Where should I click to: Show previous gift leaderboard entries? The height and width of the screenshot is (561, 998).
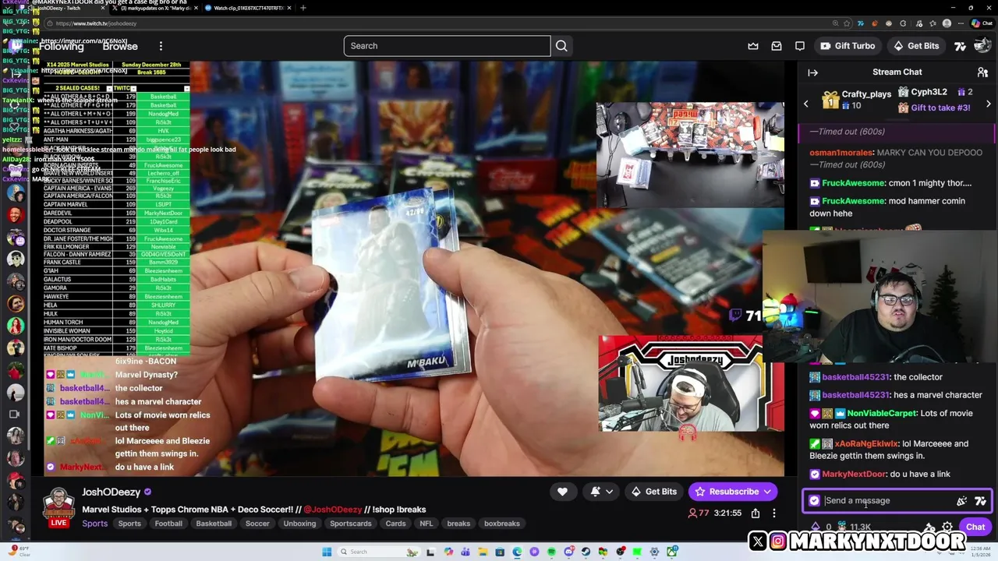(806, 104)
